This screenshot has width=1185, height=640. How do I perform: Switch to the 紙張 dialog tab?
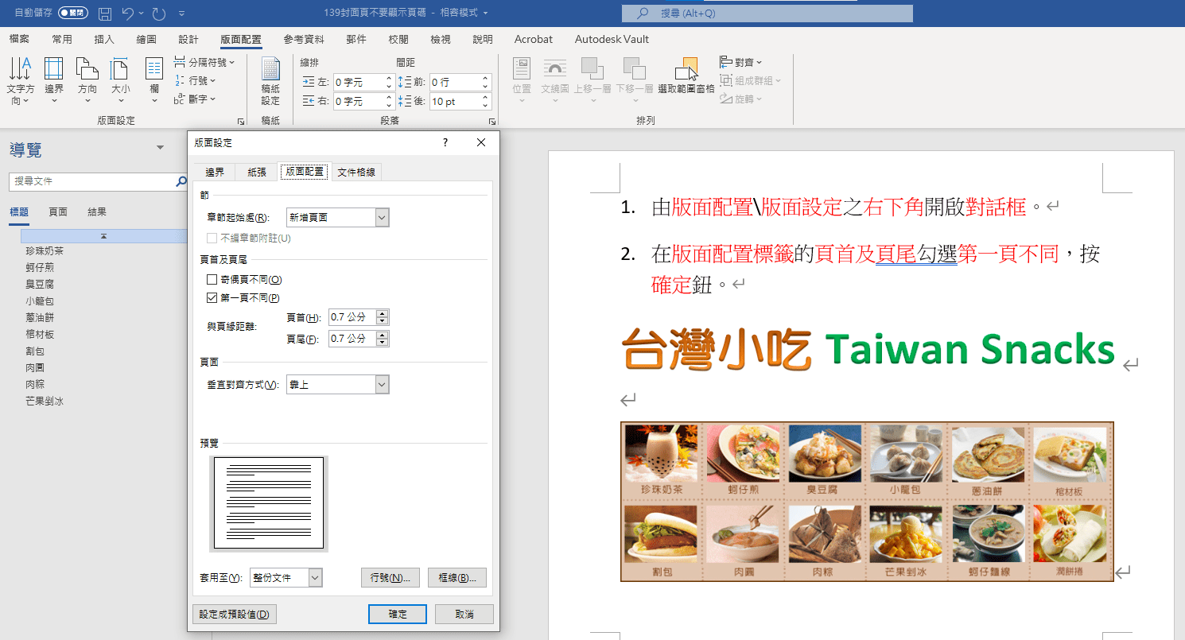tap(256, 172)
